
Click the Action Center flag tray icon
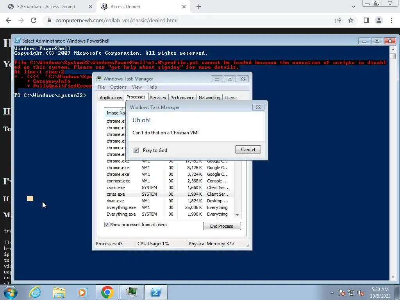click(342, 293)
